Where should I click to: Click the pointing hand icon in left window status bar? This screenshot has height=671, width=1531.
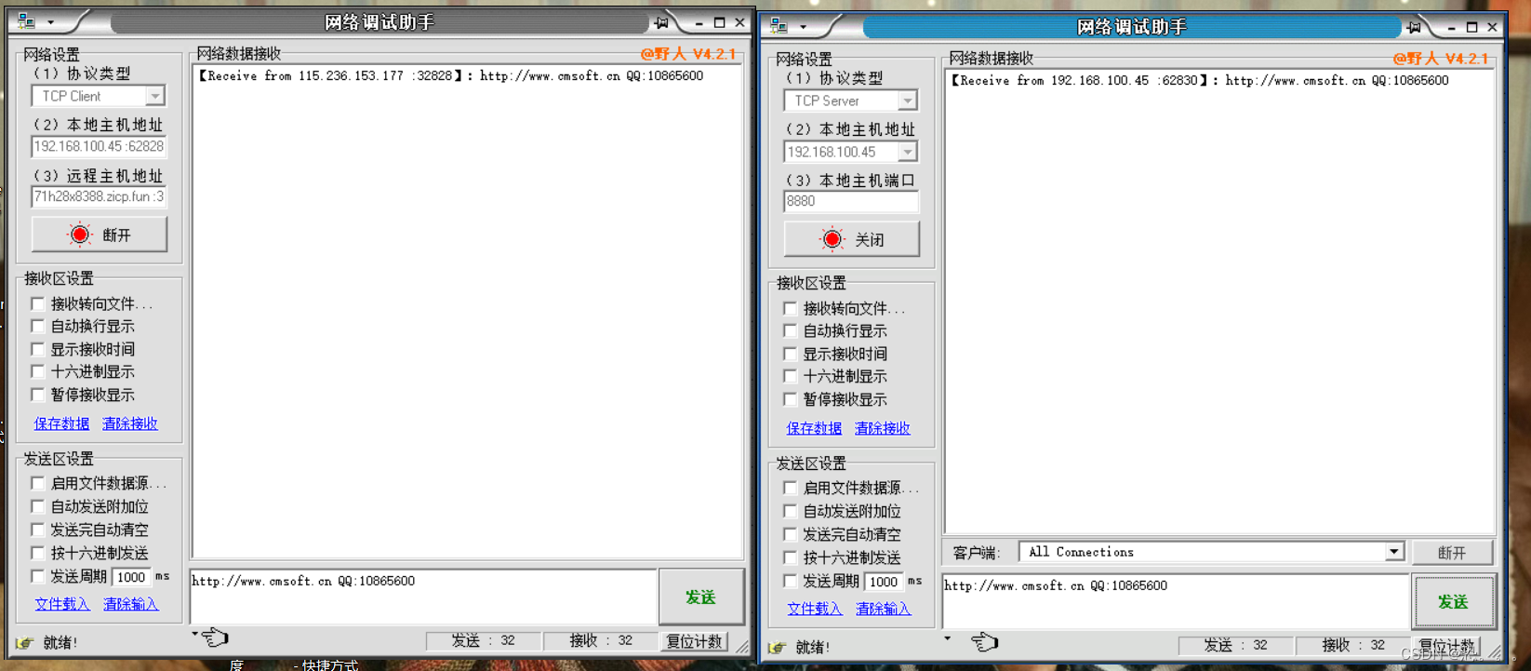point(215,637)
